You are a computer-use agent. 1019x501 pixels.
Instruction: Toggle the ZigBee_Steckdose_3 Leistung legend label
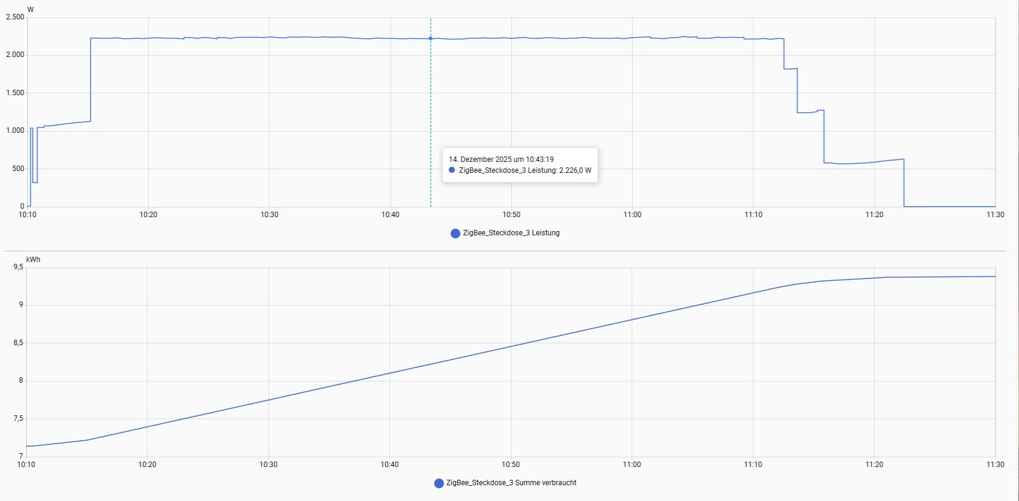[511, 233]
